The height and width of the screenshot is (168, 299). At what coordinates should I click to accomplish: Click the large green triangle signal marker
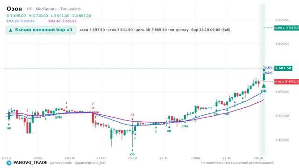(x=263, y=86)
